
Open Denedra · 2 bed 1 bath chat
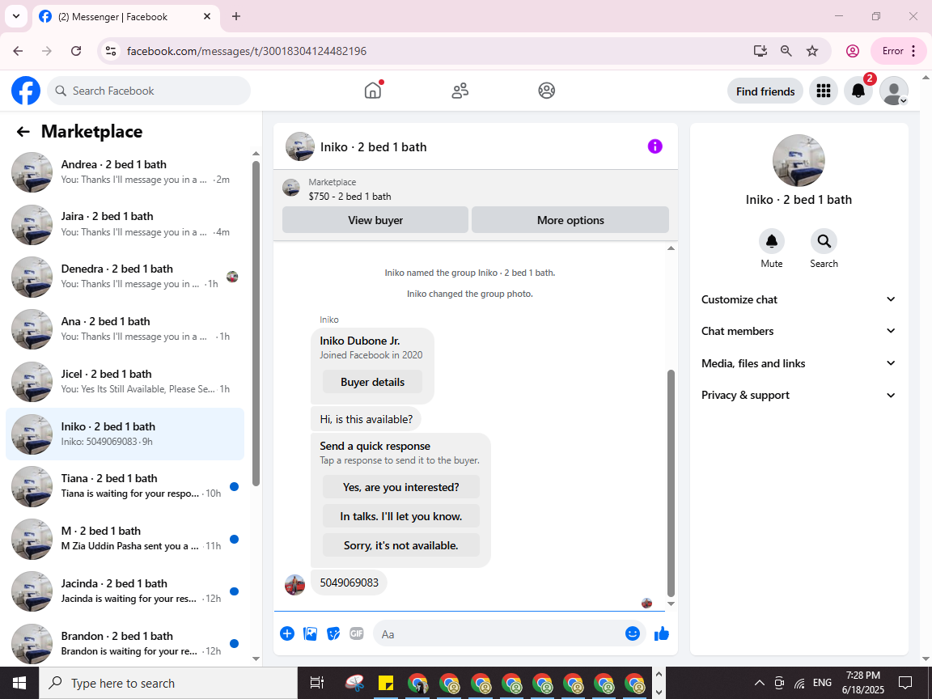(x=125, y=277)
